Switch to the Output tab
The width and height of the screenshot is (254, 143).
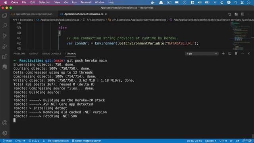[34, 54]
